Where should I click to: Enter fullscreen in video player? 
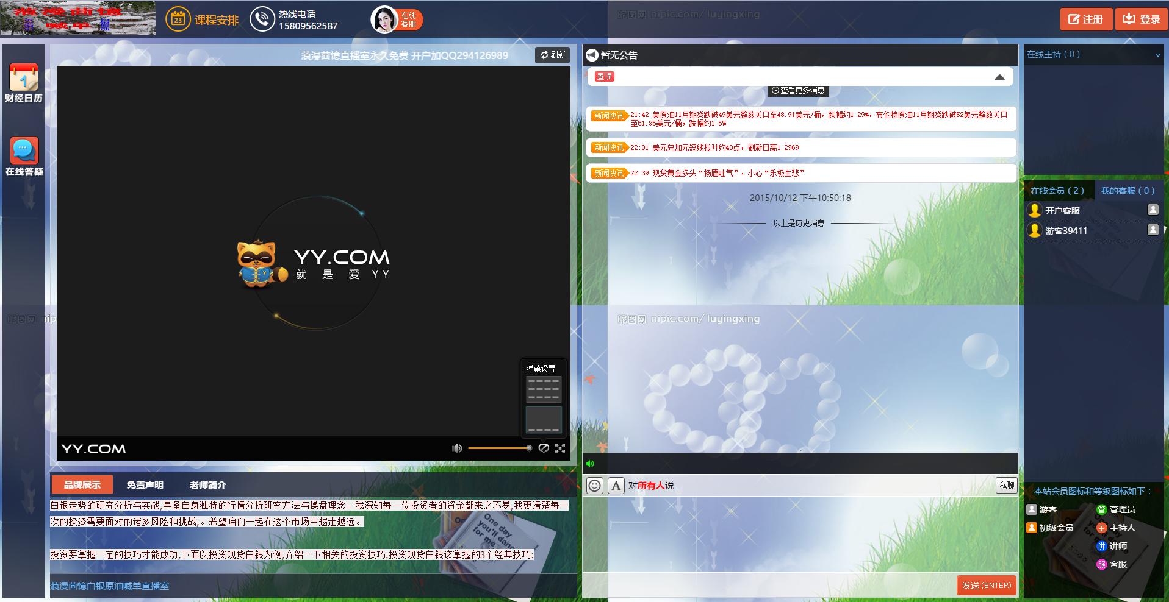click(560, 448)
